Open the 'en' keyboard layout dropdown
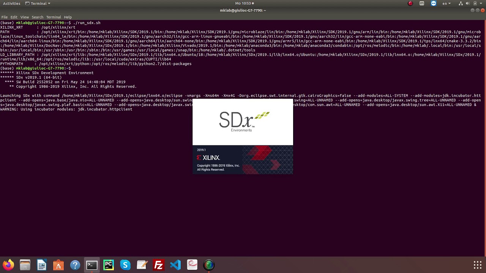 [447, 3]
